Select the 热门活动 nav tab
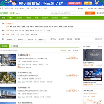104x104 pixels. [x=19, y=18]
